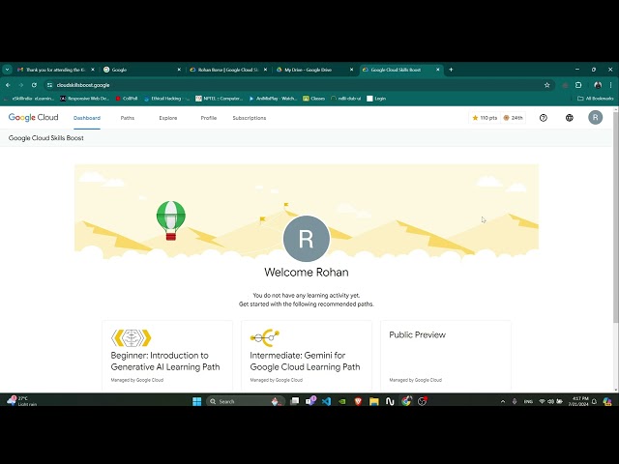The height and width of the screenshot is (464, 619).
Task: Open Chrome from taskbar
Action: tap(406, 401)
